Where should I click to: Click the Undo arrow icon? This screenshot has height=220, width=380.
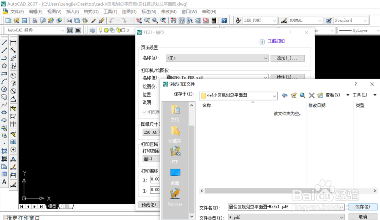tap(112, 21)
